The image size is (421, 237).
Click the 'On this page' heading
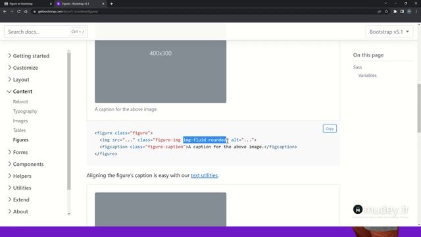(x=368, y=55)
